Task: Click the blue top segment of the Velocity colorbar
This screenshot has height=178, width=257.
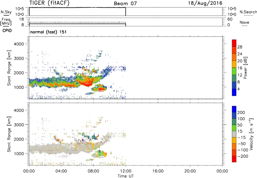Action: click(234, 109)
